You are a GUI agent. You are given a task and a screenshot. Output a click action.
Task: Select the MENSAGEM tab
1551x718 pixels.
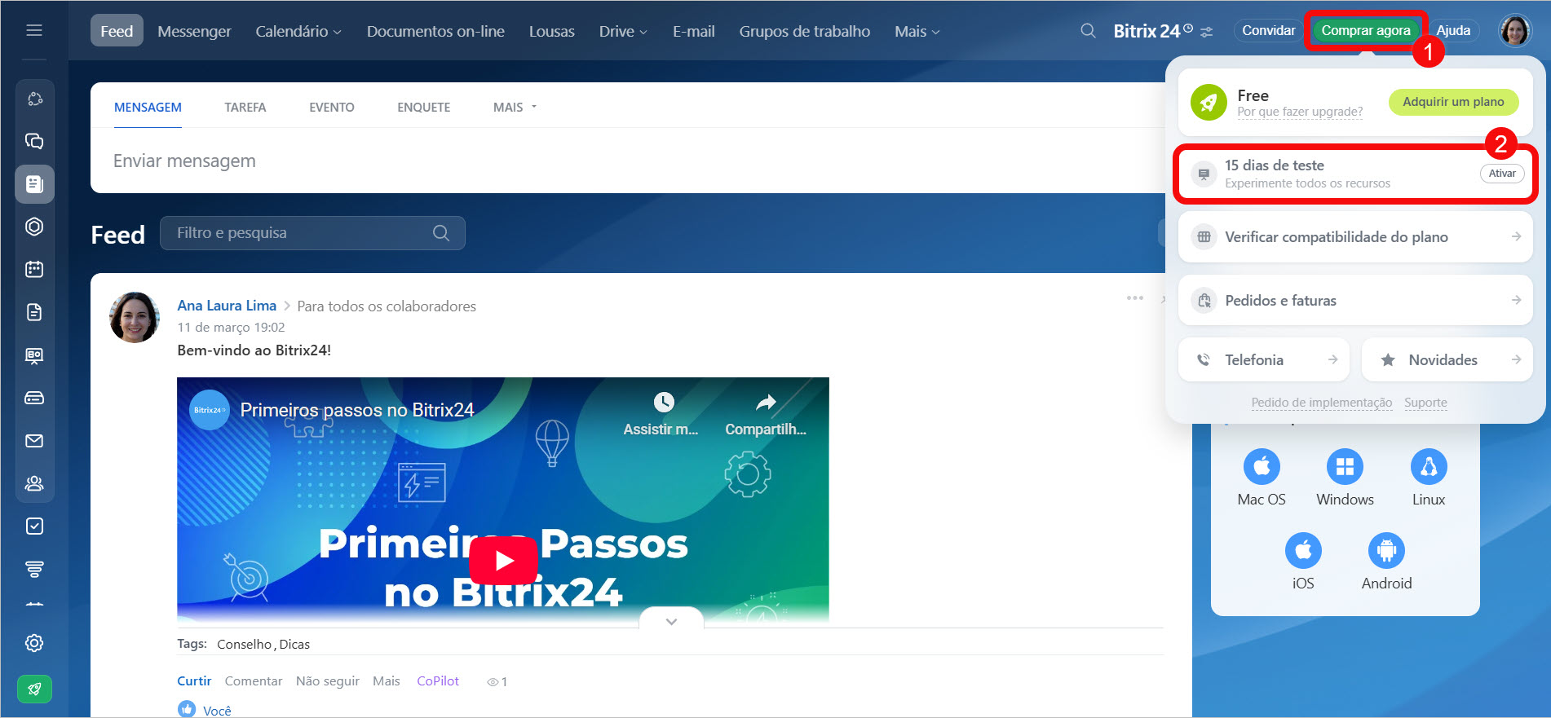click(x=148, y=107)
